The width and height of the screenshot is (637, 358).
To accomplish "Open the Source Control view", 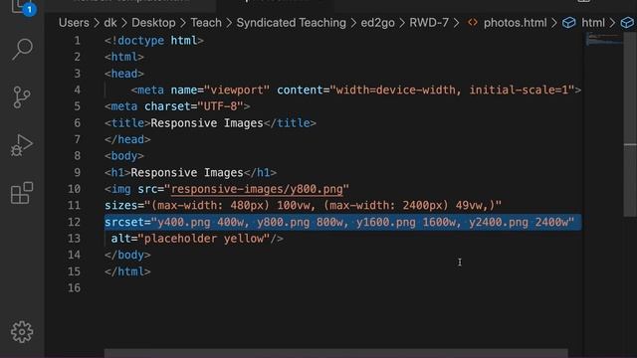I will (x=22, y=97).
